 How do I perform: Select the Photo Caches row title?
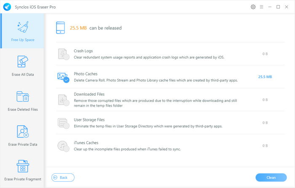86,74
